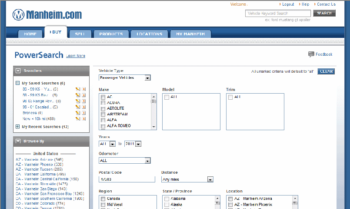Check the Trim ALL checkbox
The image size is (350, 209).
click(230, 97)
